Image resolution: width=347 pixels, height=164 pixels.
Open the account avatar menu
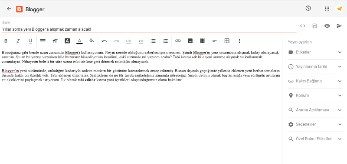pos(339,9)
